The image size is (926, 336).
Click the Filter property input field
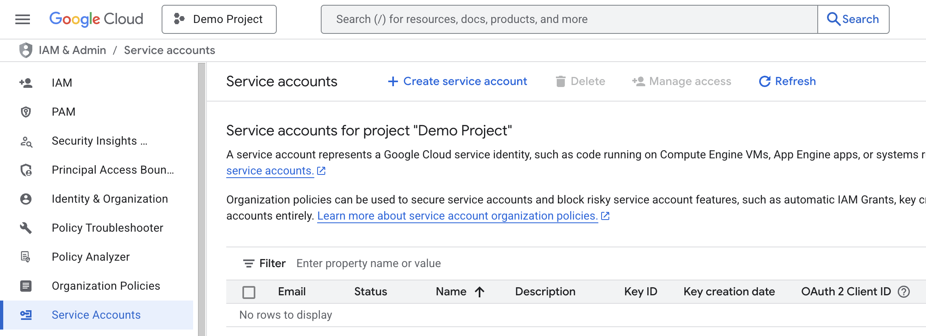coord(368,263)
